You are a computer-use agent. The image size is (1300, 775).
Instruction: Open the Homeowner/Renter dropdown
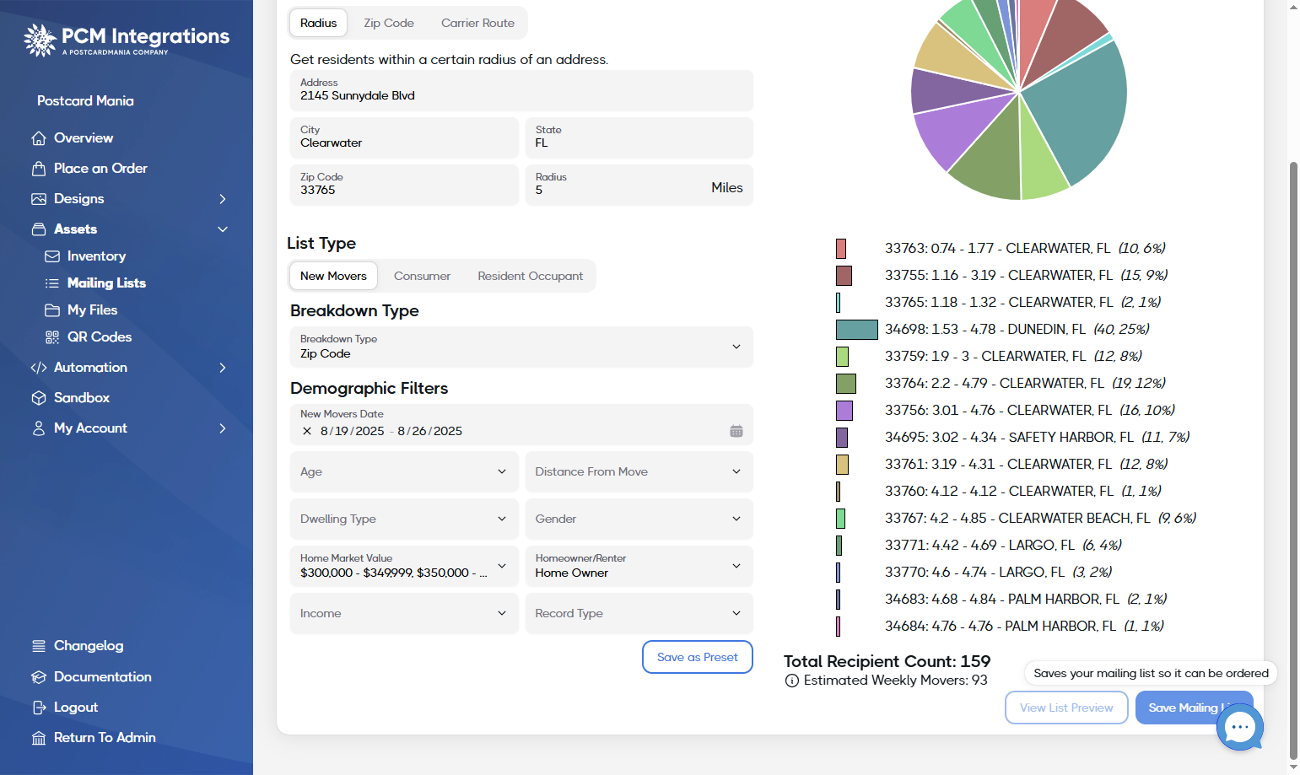coord(639,566)
